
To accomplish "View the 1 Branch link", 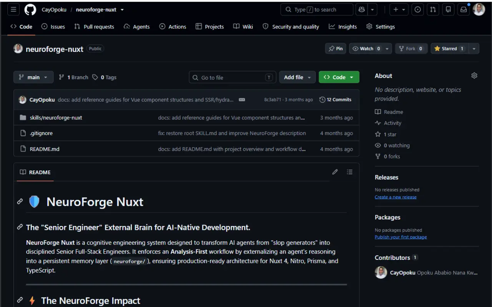I will point(73,77).
